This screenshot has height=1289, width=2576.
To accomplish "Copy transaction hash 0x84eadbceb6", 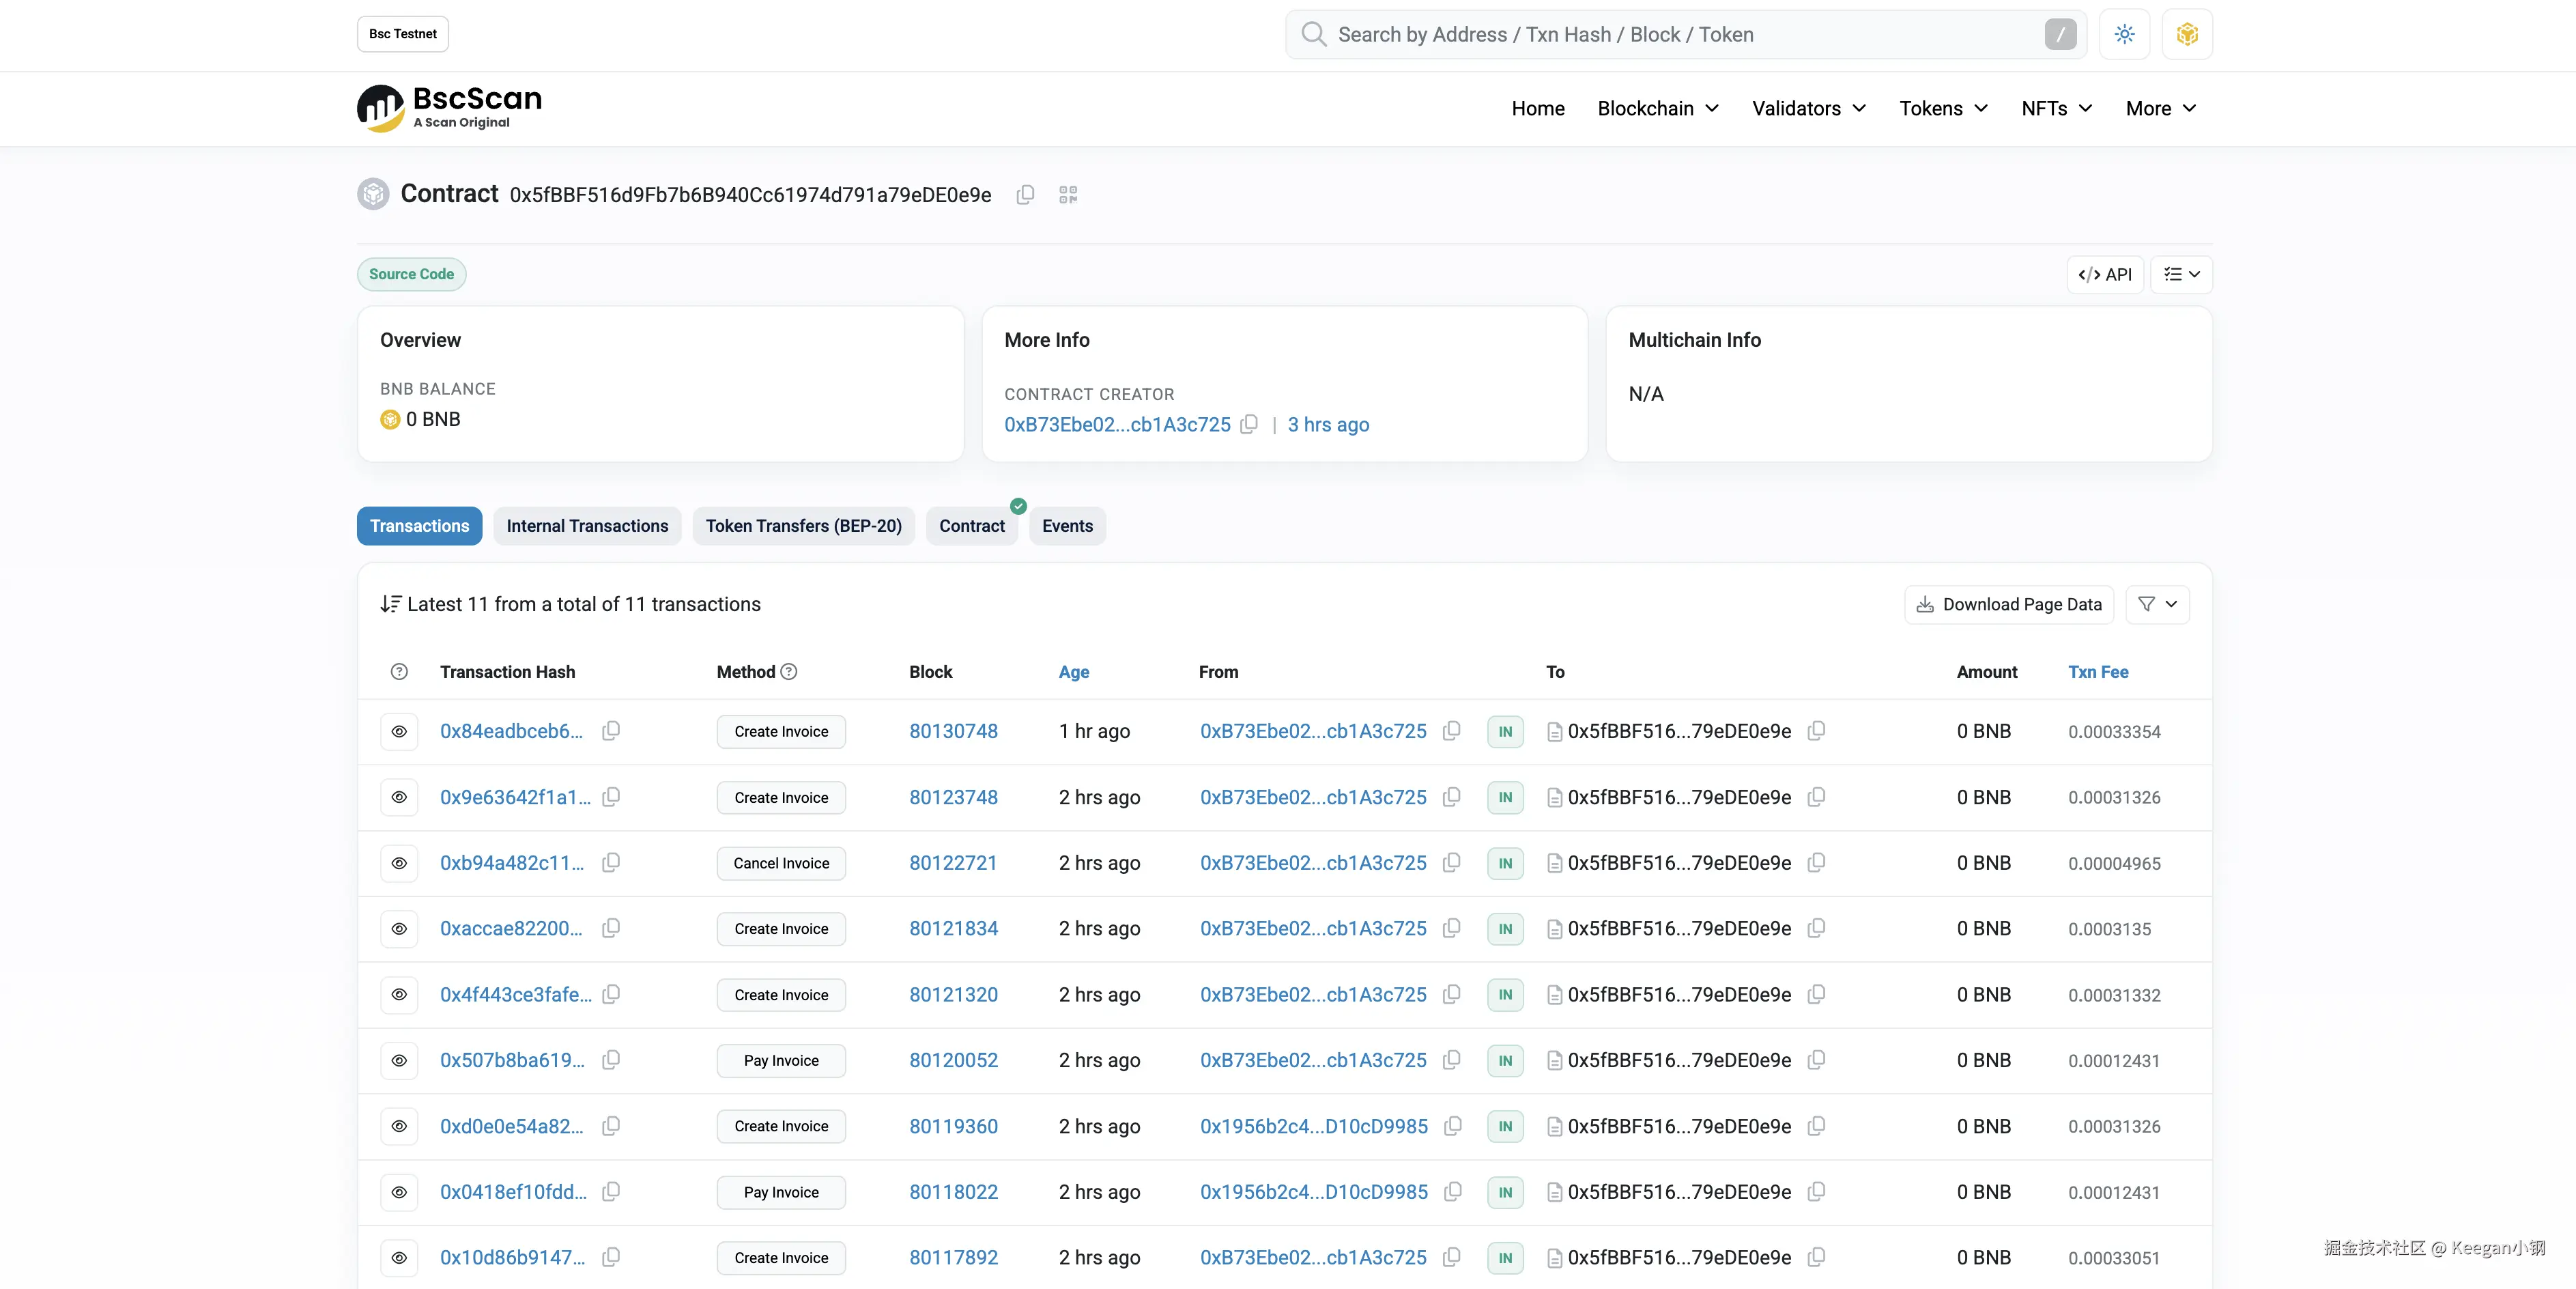I will pyautogui.click(x=611, y=731).
